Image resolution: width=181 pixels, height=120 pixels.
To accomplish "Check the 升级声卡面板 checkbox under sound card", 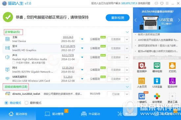I will (14, 63).
